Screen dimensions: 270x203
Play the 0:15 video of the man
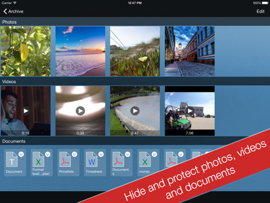pyautogui.click(x=25, y=111)
